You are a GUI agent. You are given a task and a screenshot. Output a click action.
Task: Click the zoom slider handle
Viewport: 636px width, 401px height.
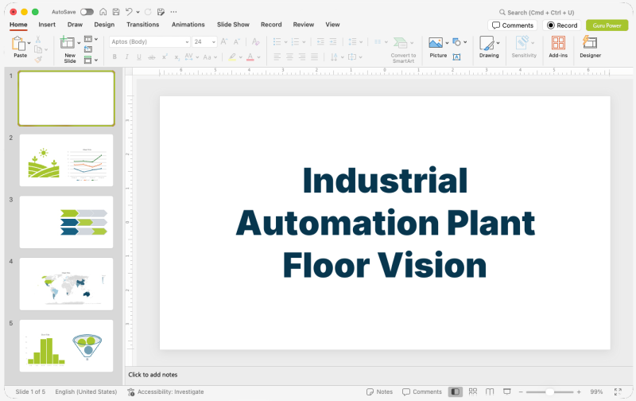point(549,391)
